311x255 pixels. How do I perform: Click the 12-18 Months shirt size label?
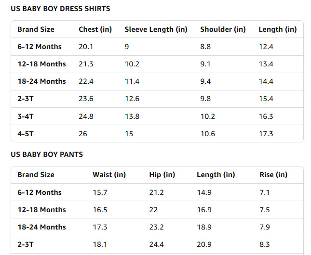pyautogui.click(x=41, y=64)
